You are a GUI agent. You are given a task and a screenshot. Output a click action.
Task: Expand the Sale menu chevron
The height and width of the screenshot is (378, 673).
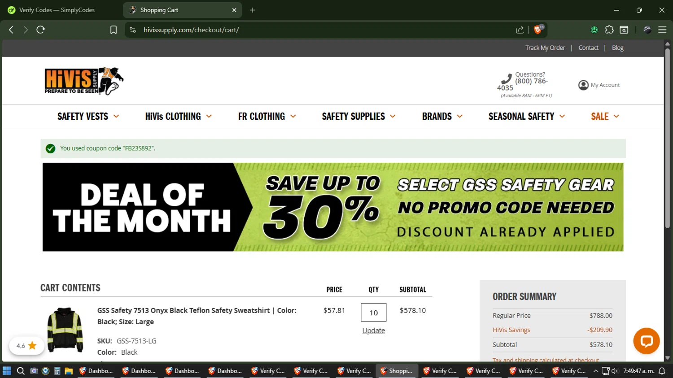pyautogui.click(x=616, y=116)
